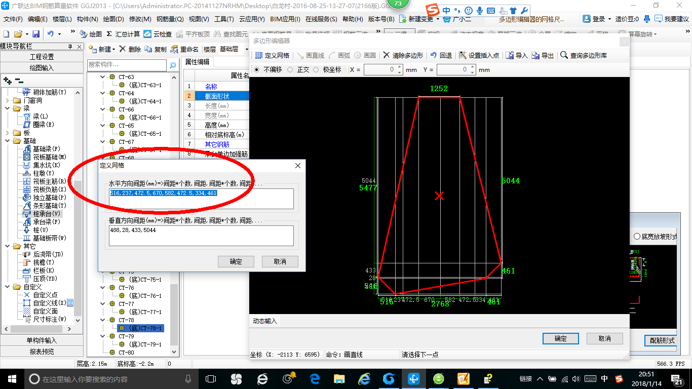
Task: Open Windows Start menu
Action: click(12, 378)
